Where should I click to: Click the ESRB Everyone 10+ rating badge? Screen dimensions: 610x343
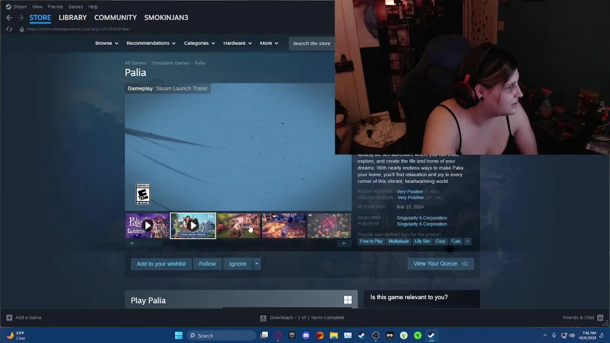coord(142,194)
